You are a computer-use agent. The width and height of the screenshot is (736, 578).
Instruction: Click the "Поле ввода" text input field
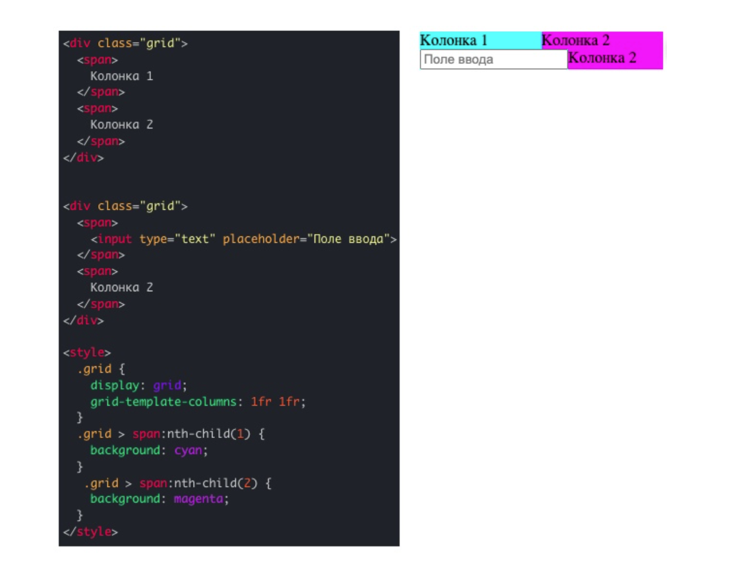point(493,59)
